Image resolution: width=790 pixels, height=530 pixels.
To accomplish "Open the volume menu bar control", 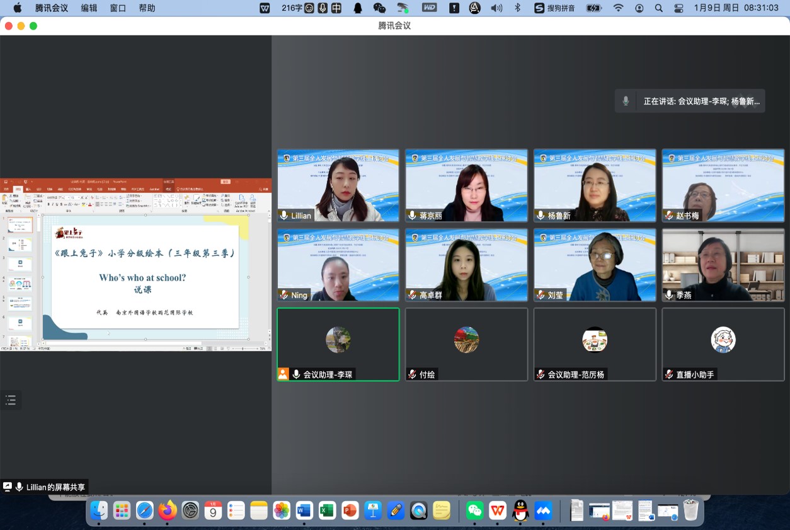I will [497, 8].
